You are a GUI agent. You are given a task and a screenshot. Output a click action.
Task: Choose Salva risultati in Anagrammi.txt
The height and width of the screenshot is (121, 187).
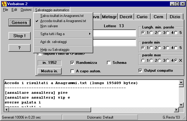[x=63, y=16]
